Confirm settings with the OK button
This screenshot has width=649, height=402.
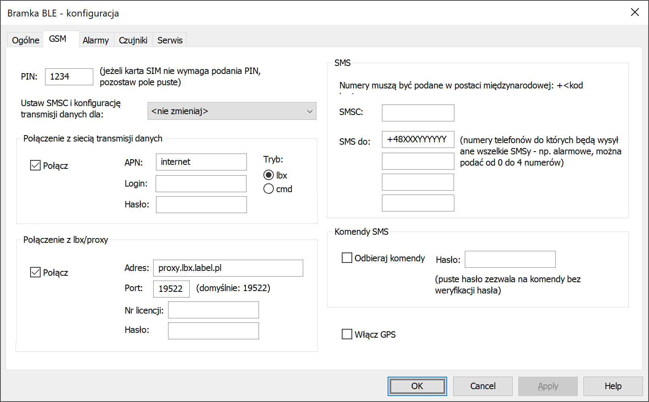pos(417,386)
